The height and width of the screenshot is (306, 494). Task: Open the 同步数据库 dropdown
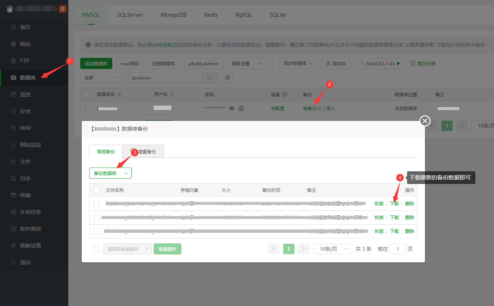click(x=298, y=63)
